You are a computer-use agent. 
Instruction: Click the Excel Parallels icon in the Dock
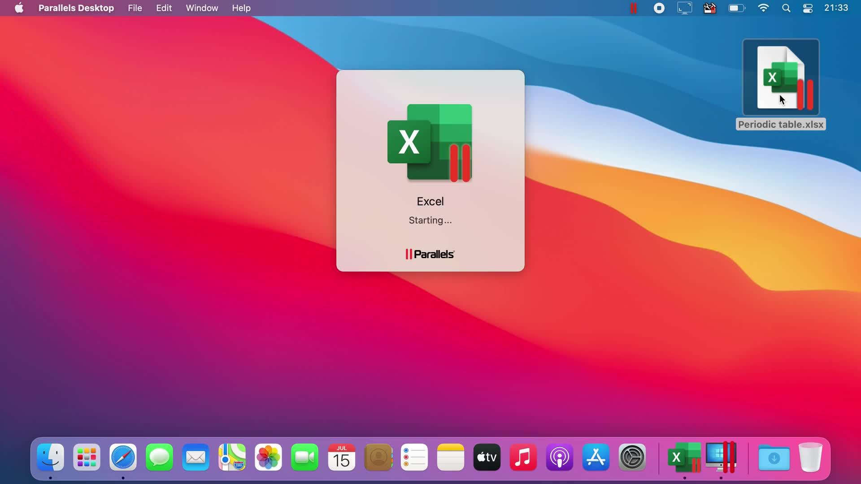tap(684, 457)
